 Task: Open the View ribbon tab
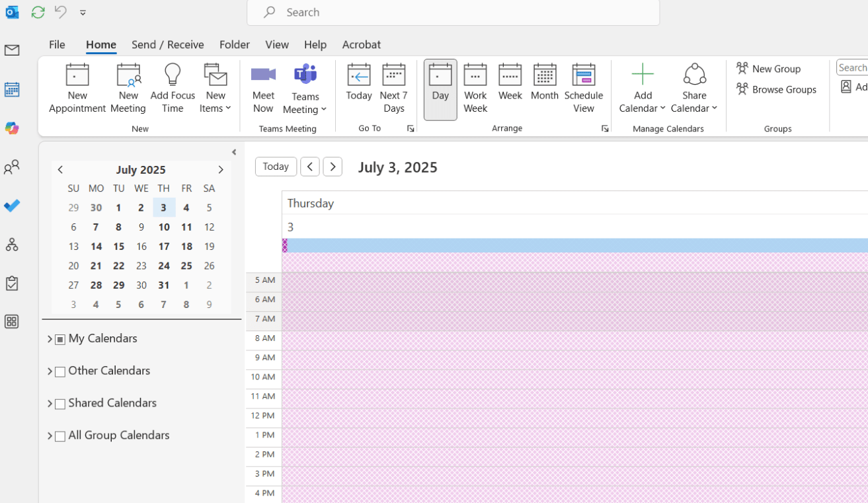point(277,44)
